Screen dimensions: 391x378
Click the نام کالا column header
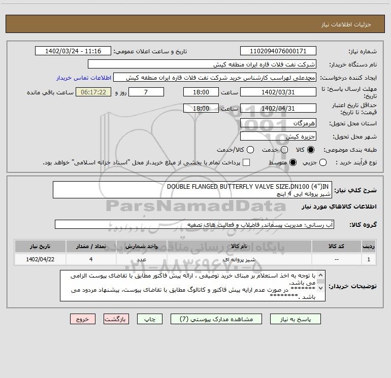239,246
